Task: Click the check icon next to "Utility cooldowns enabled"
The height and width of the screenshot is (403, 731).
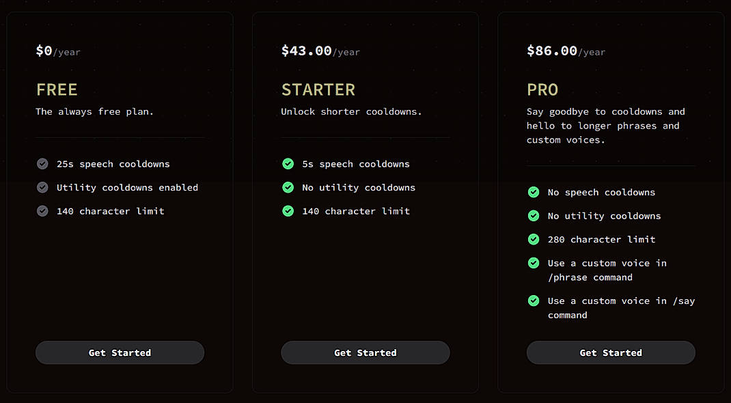Action: click(x=42, y=187)
